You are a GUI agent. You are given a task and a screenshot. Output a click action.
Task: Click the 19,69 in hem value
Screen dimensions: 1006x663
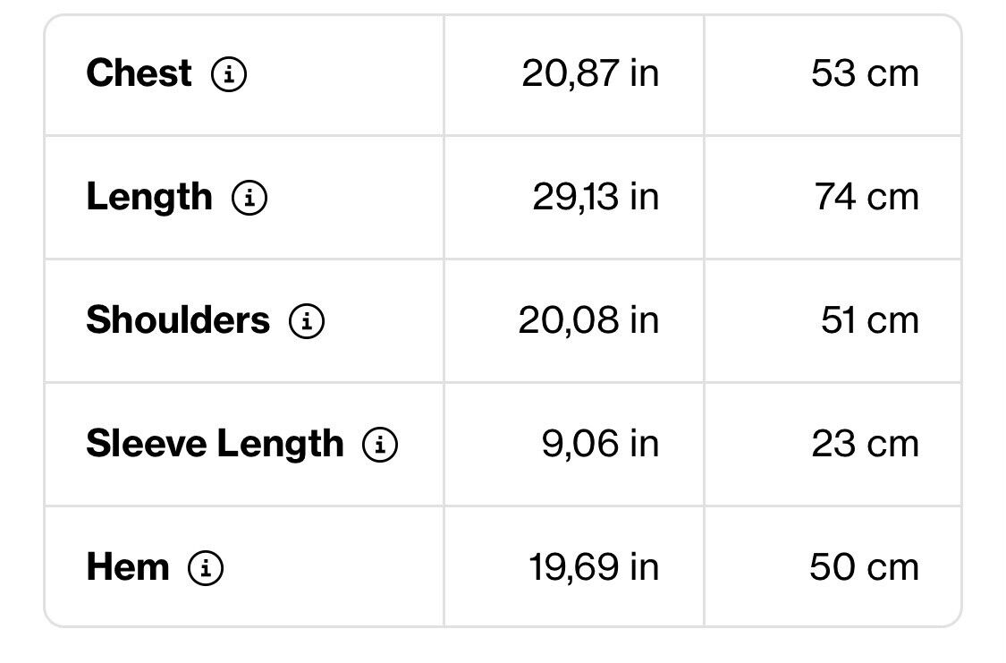(594, 567)
